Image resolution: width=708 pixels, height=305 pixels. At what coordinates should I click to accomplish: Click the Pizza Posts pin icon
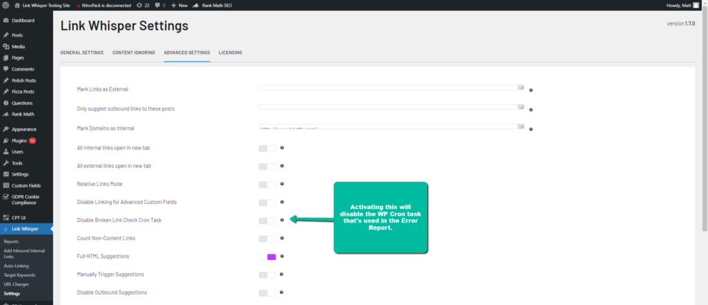[6, 92]
